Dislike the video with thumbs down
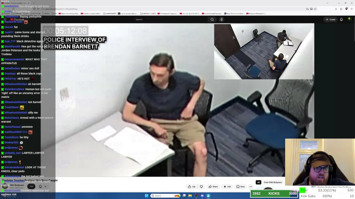Screen dimensions: 355x199 click(201, 187)
